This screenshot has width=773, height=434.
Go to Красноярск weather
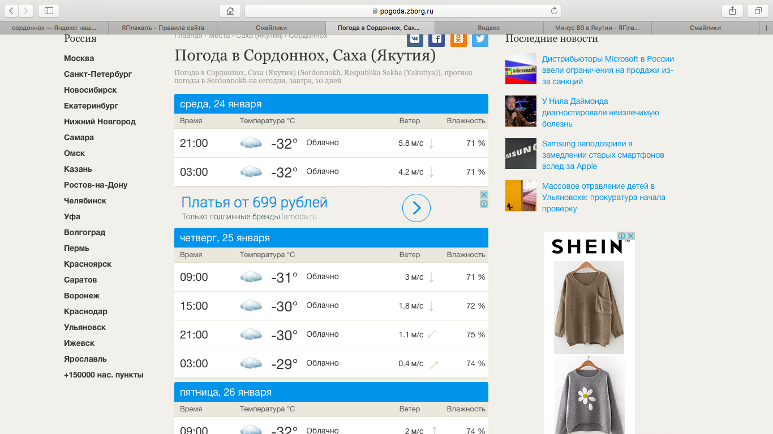pyautogui.click(x=88, y=264)
